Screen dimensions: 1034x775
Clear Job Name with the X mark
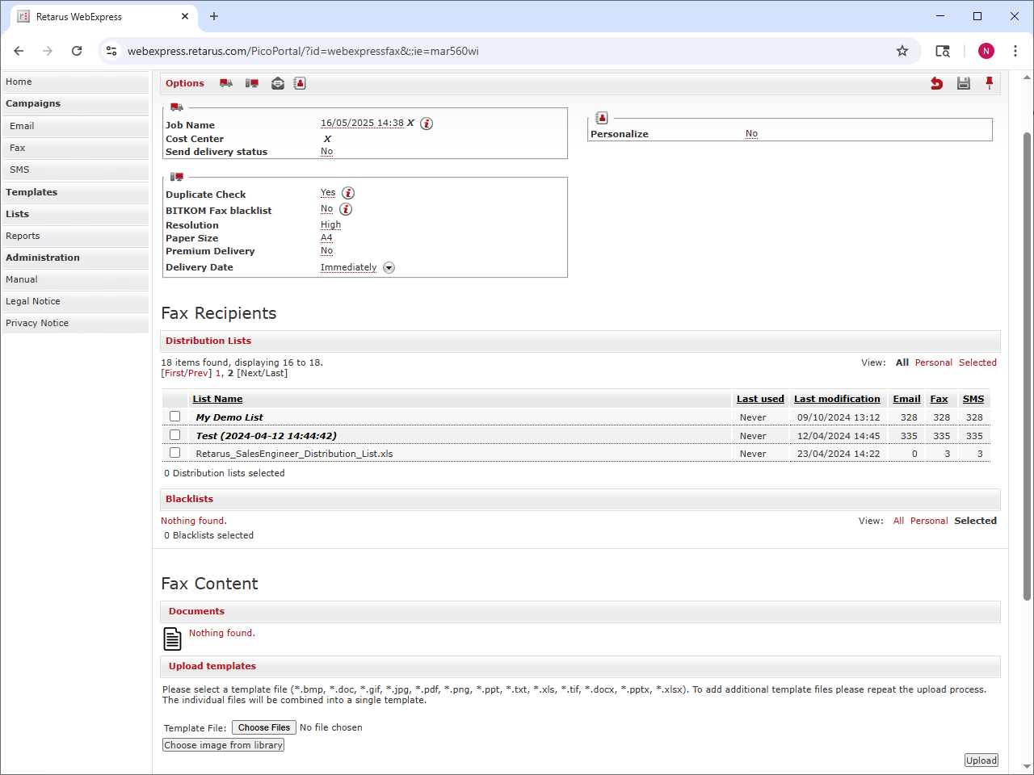click(x=410, y=124)
